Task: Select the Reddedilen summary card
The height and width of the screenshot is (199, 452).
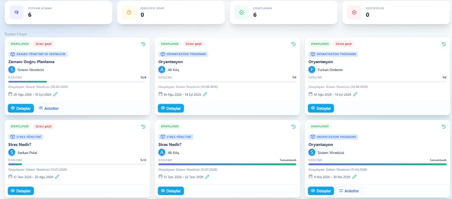Action: [x=396, y=12]
